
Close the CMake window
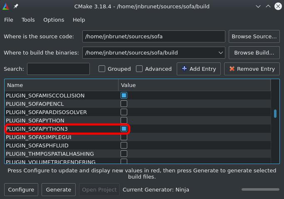(278, 6)
